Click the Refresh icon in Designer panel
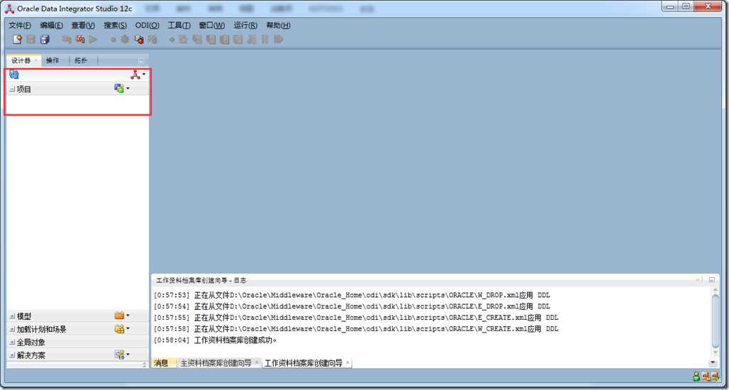 [x=14, y=74]
